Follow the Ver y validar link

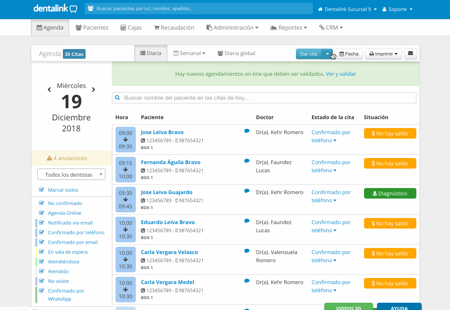coord(341,74)
